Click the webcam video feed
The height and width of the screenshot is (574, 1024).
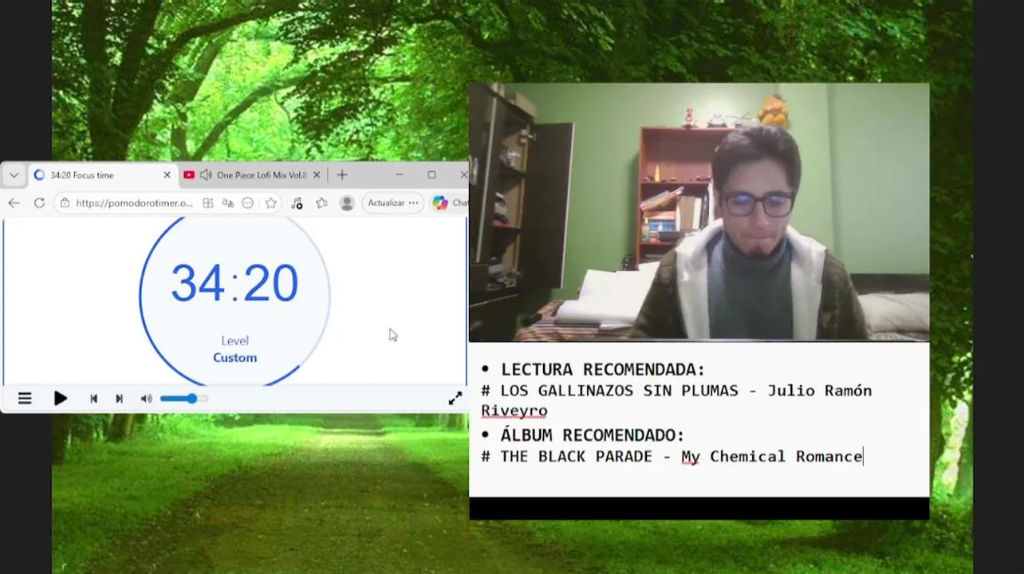pyautogui.click(x=699, y=212)
